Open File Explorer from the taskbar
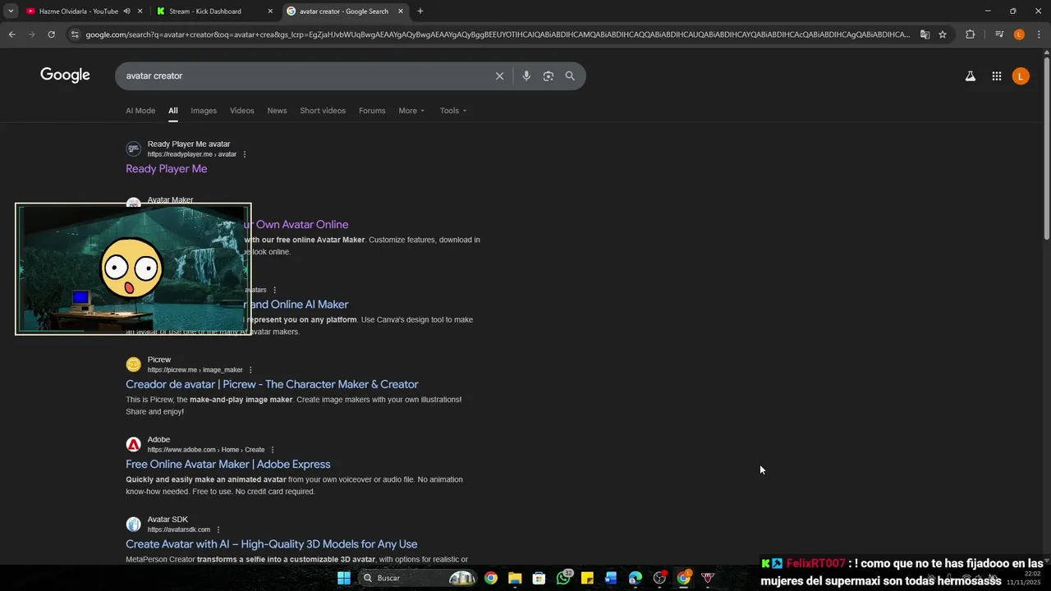1051x591 pixels. (x=515, y=578)
